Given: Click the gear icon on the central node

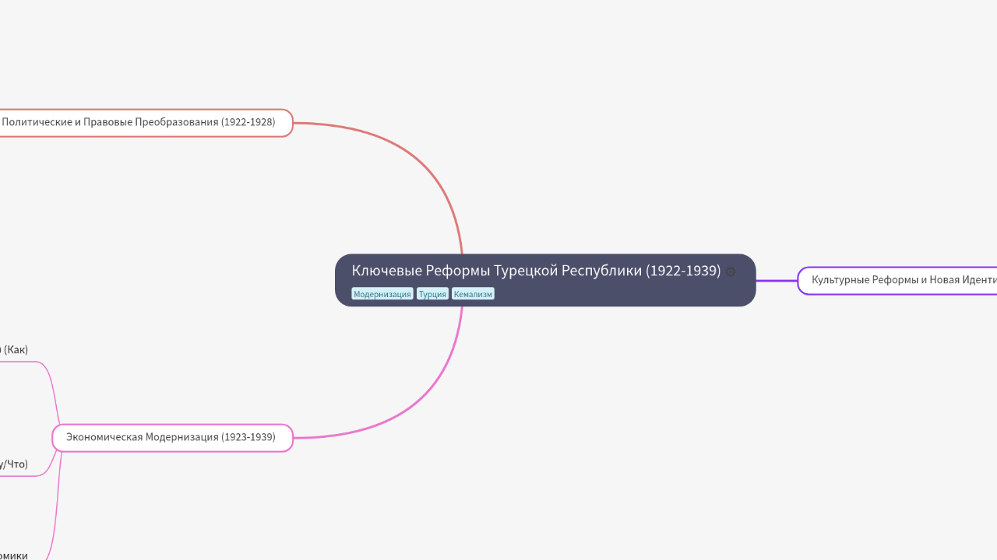Looking at the screenshot, I should [x=731, y=272].
